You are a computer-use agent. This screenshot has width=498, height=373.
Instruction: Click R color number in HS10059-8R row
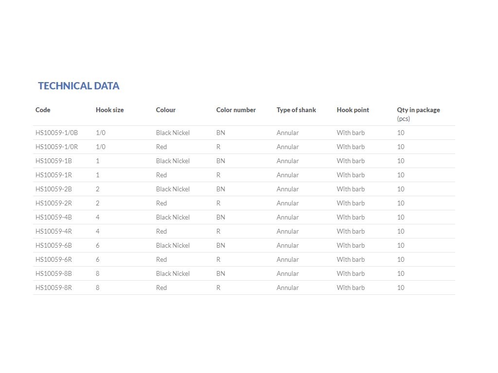coord(218,288)
